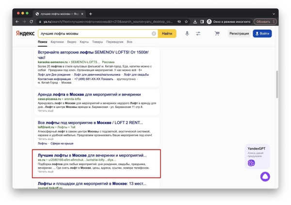Open the Лофты sitelink under loft2rent
Image resolution: width=291 pixels, height=205 pixels.
(x=43, y=143)
